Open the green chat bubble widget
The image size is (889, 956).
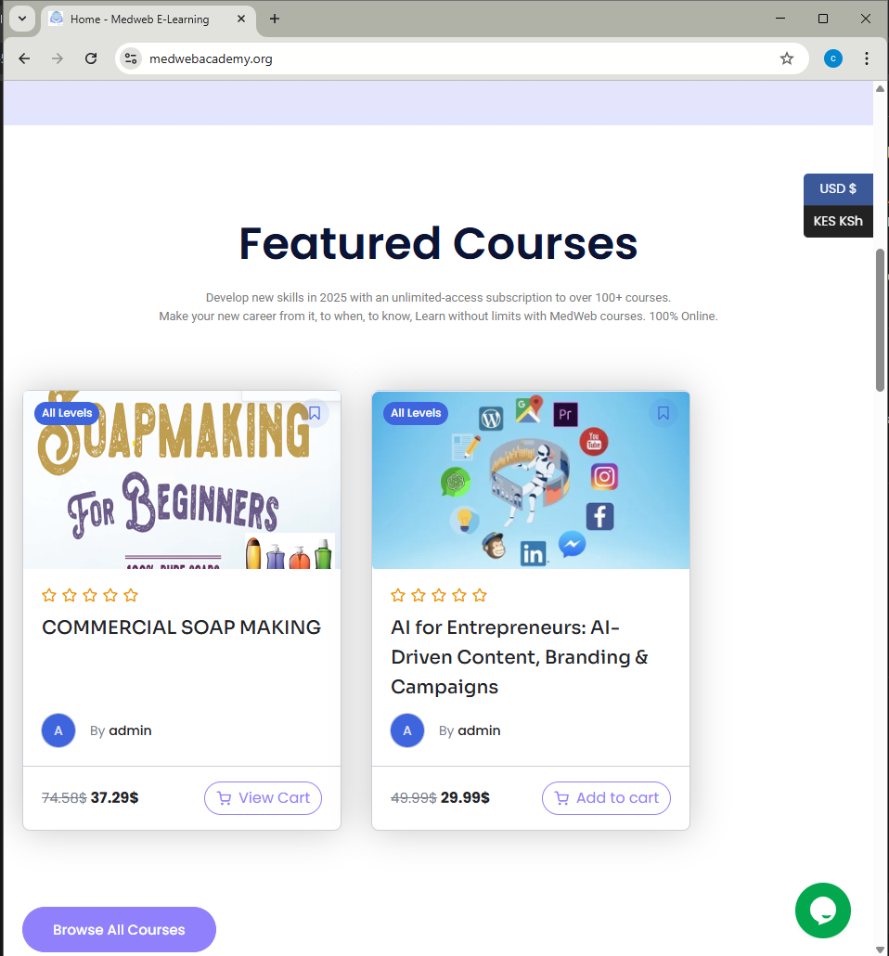click(x=822, y=911)
